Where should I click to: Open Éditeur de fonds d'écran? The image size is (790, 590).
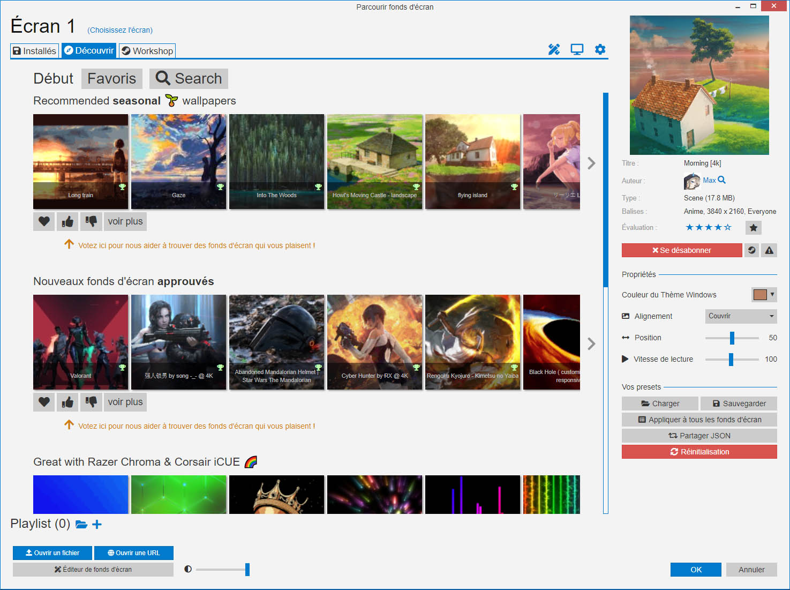click(93, 569)
